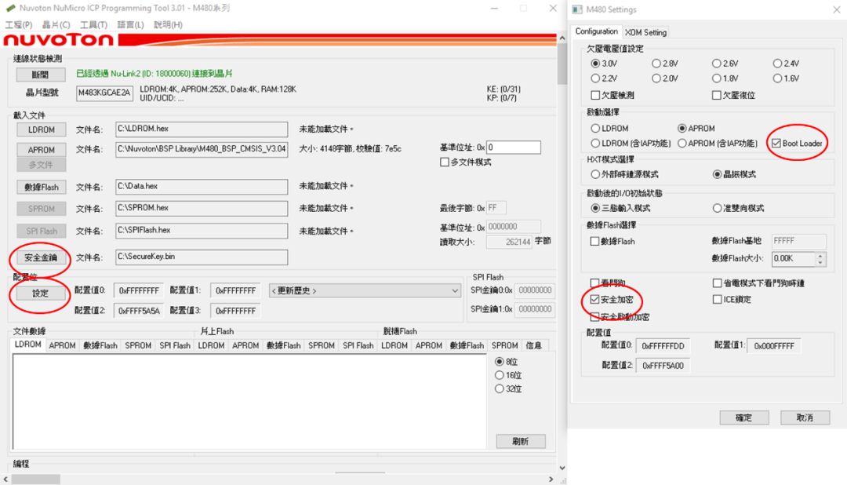Click the APROM load file button
Screen dimensions: 847x485
(x=41, y=150)
